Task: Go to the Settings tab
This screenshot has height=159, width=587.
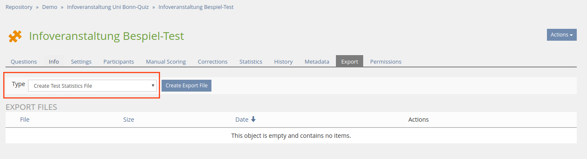Action: (81, 61)
